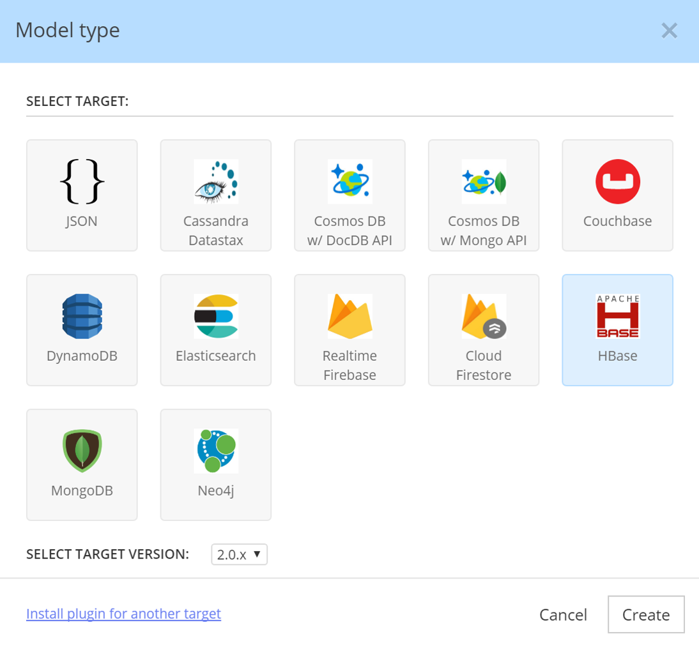Click the MongoDB tile label text
699x650 pixels.
click(82, 491)
